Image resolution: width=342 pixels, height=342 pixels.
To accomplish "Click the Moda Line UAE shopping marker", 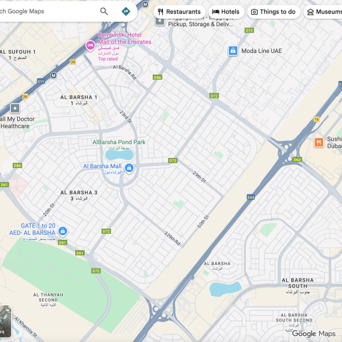I will click(x=233, y=51).
